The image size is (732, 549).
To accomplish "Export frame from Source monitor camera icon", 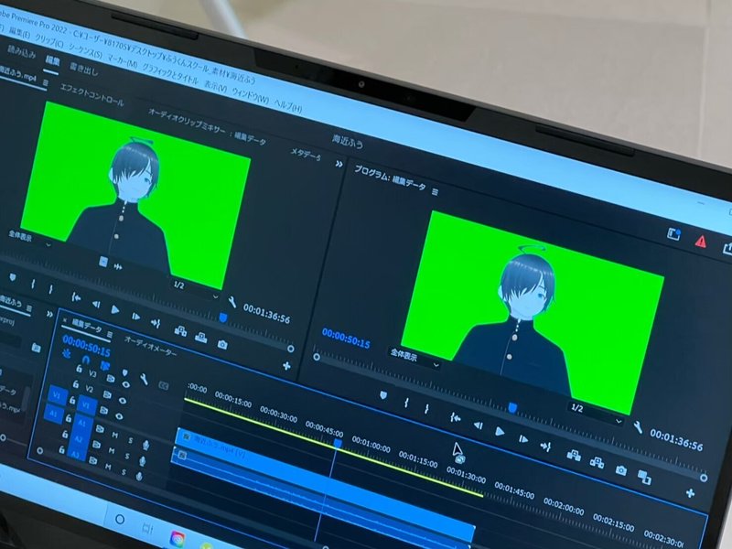I will [x=222, y=345].
